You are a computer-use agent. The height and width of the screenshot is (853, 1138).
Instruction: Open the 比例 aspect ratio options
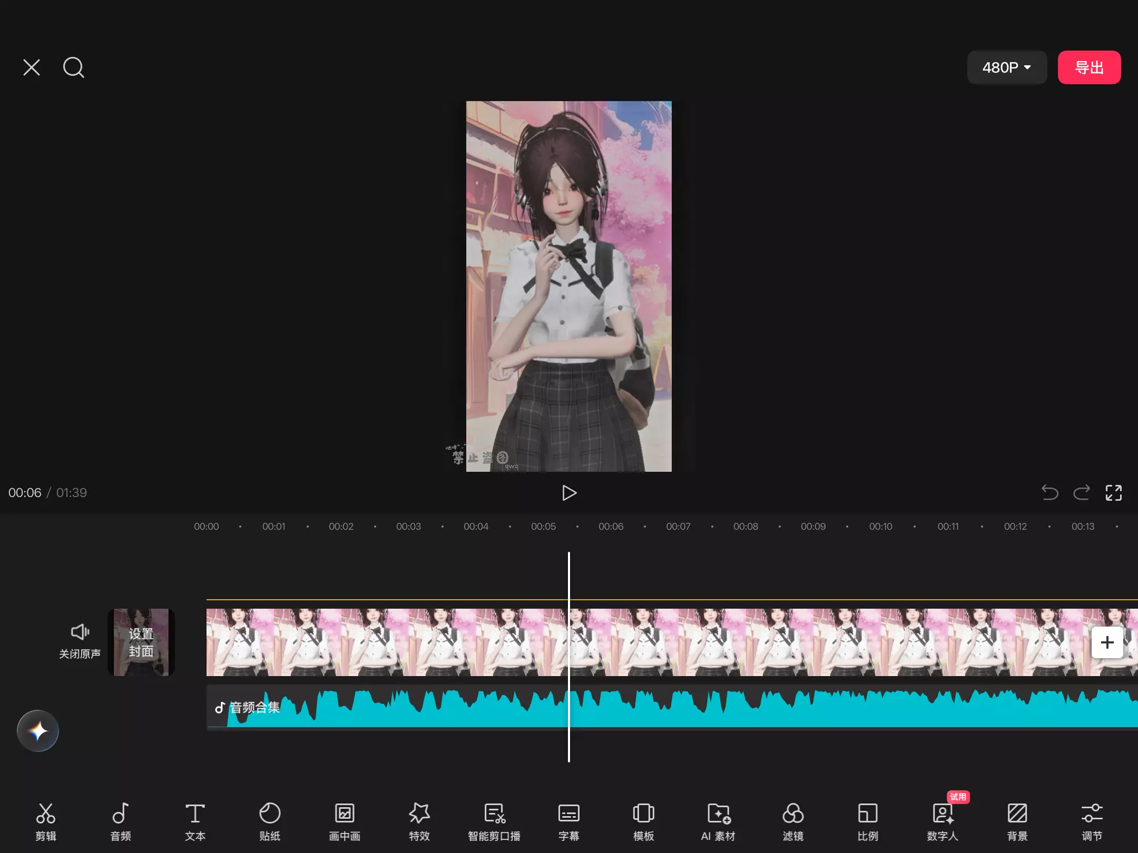[867, 820]
